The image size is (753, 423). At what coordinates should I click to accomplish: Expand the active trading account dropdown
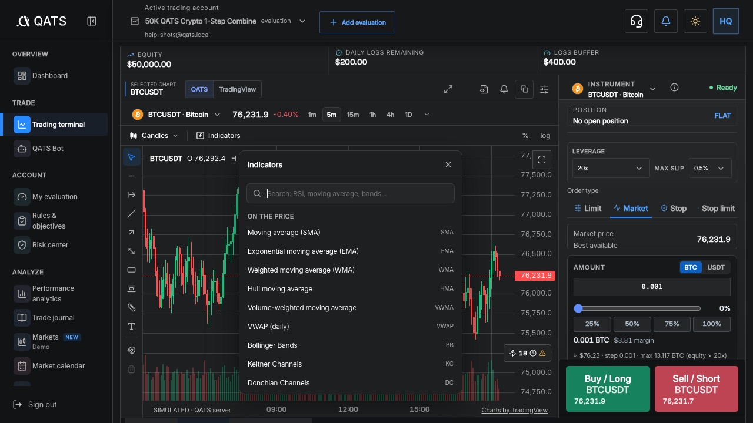click(302, 21)
